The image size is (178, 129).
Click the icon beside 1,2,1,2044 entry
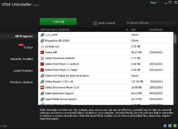click(x=42, y=35)
